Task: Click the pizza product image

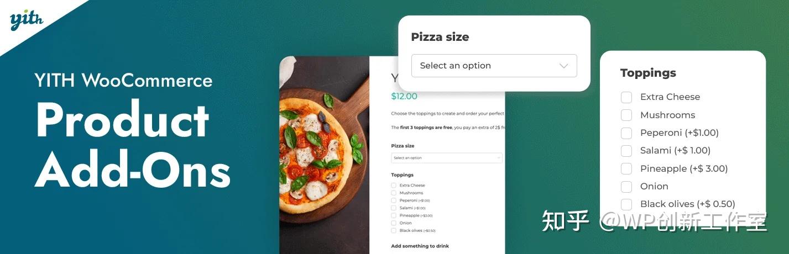Action: [324, 155]
